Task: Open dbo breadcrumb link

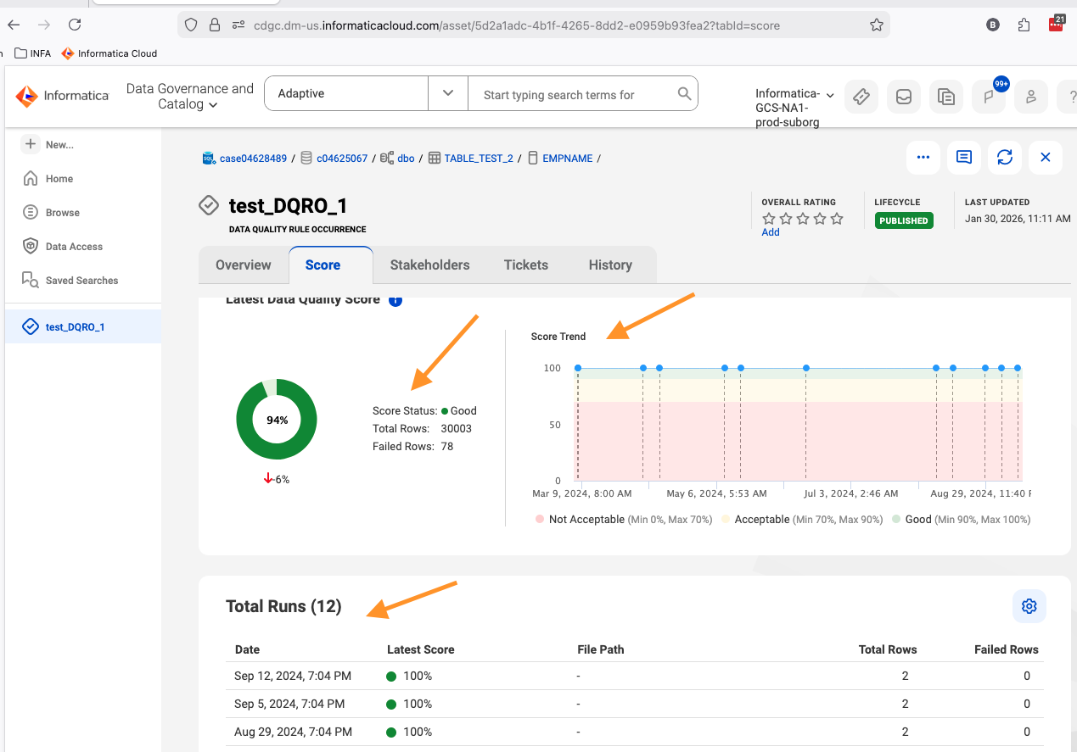Action: click(406, 159)
